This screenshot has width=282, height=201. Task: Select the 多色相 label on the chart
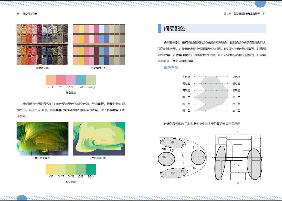pos(186,77)
